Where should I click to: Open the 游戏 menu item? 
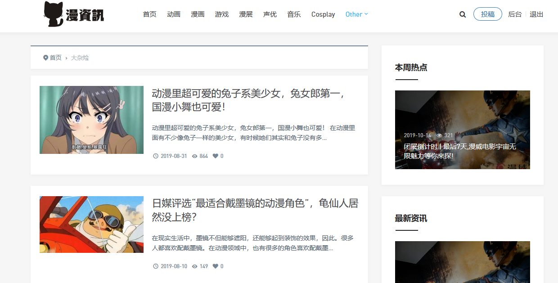click(x=222, y=14)
